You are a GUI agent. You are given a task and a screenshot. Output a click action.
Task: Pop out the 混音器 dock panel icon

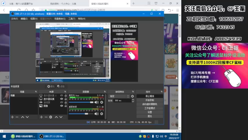[105, 92]
